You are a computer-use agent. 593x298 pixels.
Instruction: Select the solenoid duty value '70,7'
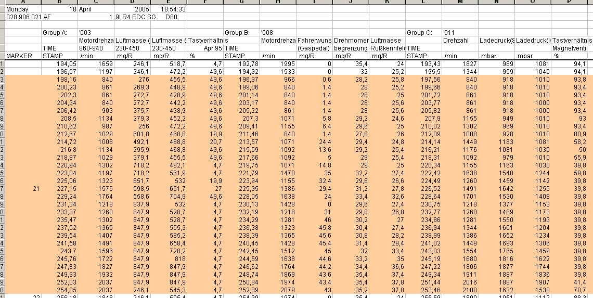click(x=569, y=290)
